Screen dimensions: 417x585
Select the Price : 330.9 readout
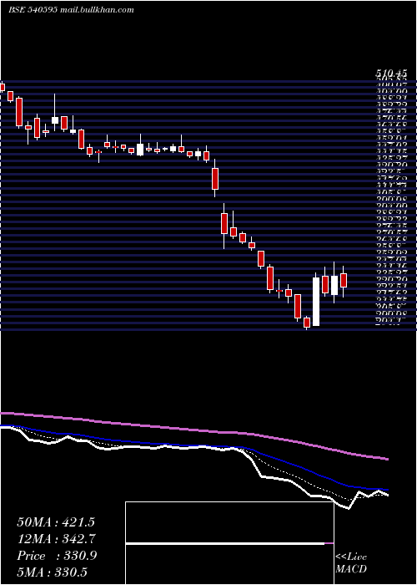pyautogui.click(x=57, y=556)
